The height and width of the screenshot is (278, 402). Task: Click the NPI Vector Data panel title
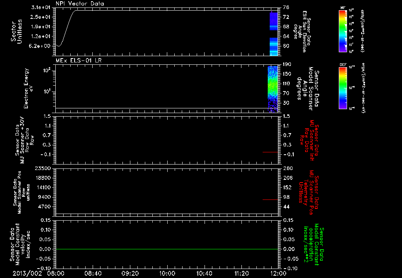click(x=80, y=4)
